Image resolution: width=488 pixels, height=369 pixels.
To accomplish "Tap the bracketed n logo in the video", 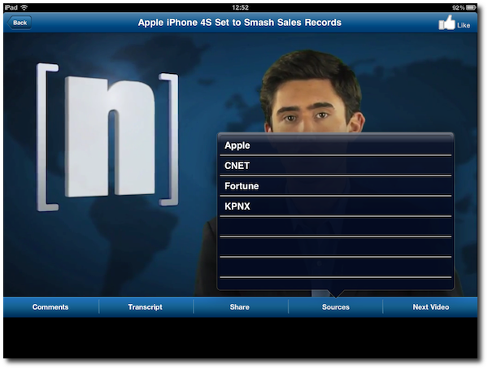I will pos(107,137).
